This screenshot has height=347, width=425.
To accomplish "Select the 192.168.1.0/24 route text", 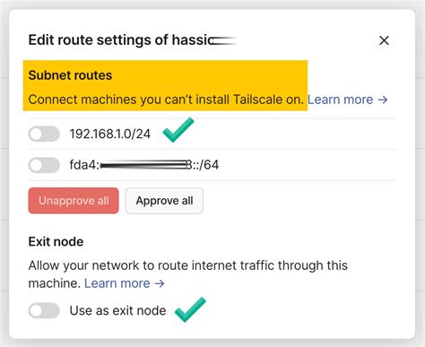I will pos(110,134).
